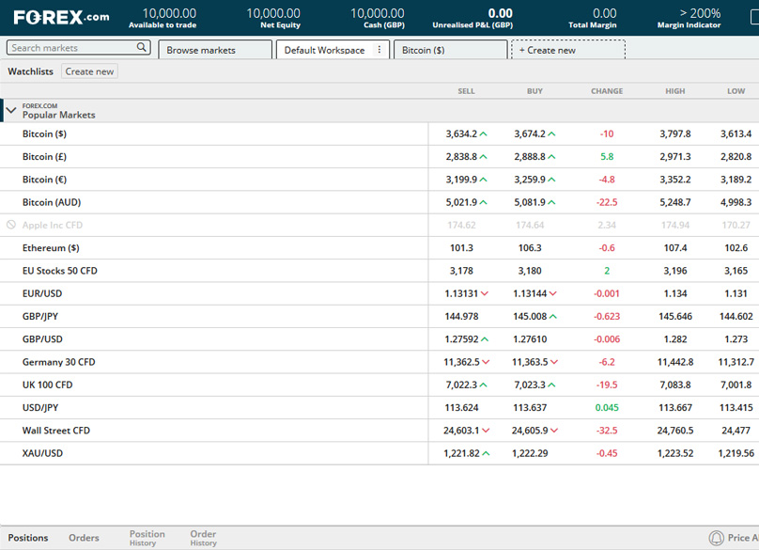Select the Bitcoin (£) market row
This screenshot has height=550, width=759.
[x=379, y=156]
